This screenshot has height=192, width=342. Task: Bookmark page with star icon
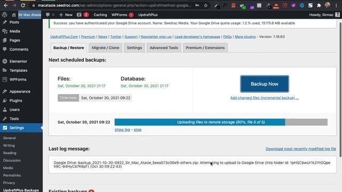coord(206,5)
